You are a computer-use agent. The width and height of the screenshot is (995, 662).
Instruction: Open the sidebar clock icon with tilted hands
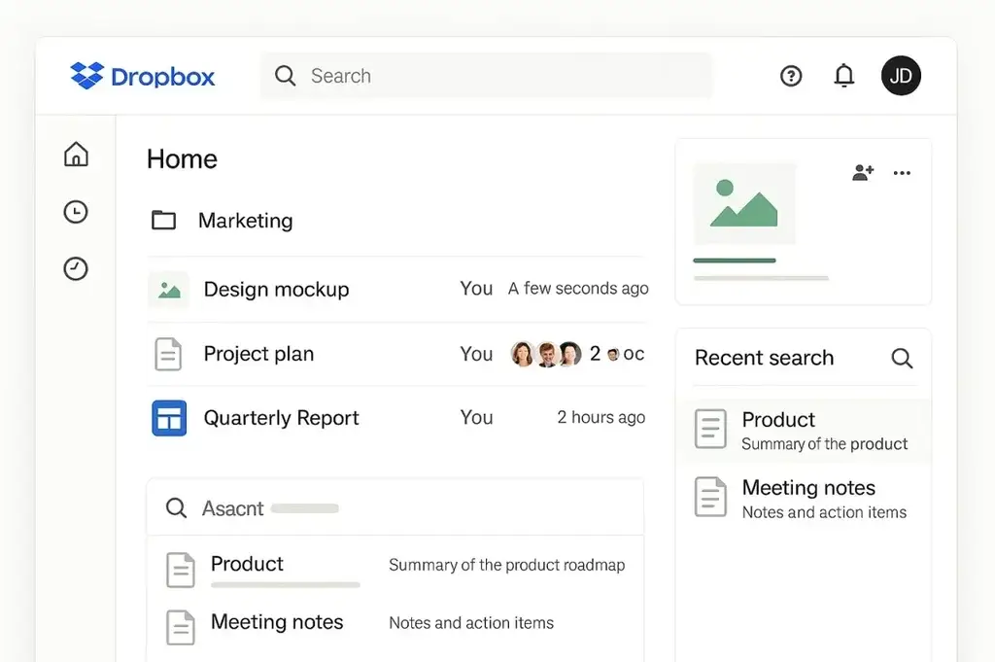76,268
